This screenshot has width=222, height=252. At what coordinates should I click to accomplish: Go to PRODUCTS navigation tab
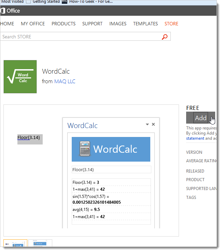tap(64, 24)
